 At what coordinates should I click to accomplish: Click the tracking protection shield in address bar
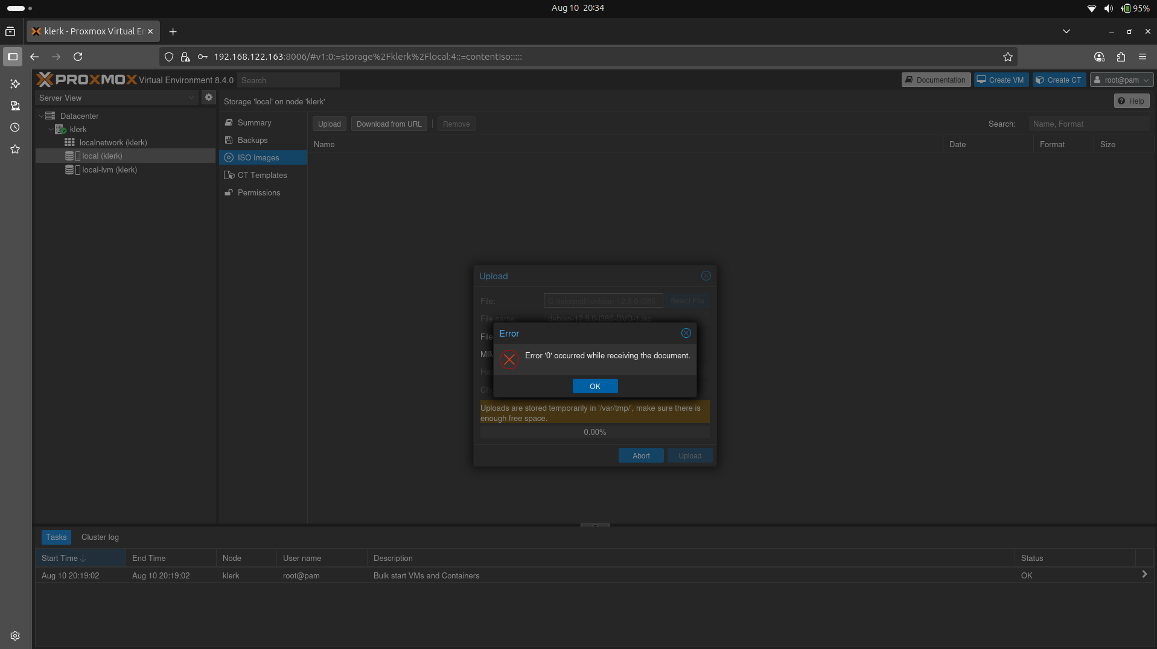click(x=169, y=56)
